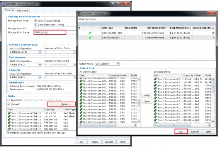Click '1 per 30 (4 disks)' cell
The height and width of the screenshot is (148, 221).
[x=181, y=33]
